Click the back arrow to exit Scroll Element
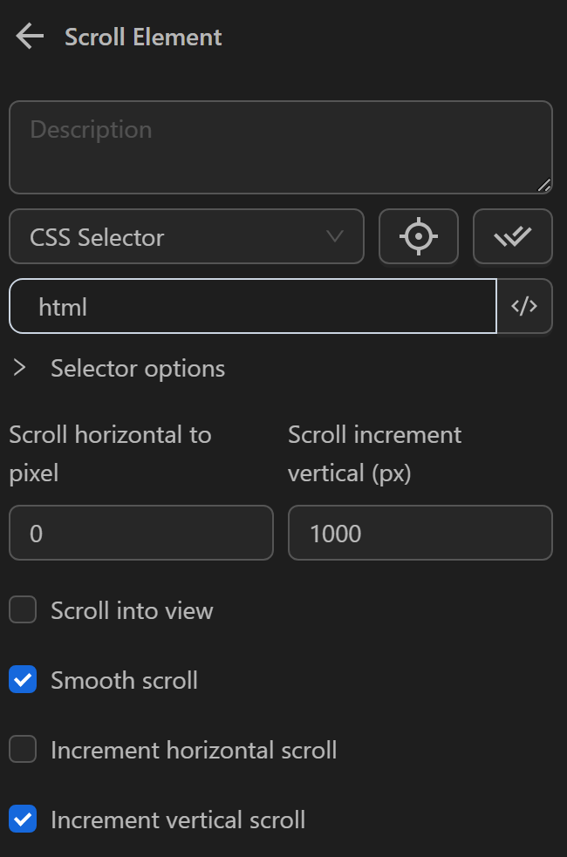 [29, 36]
